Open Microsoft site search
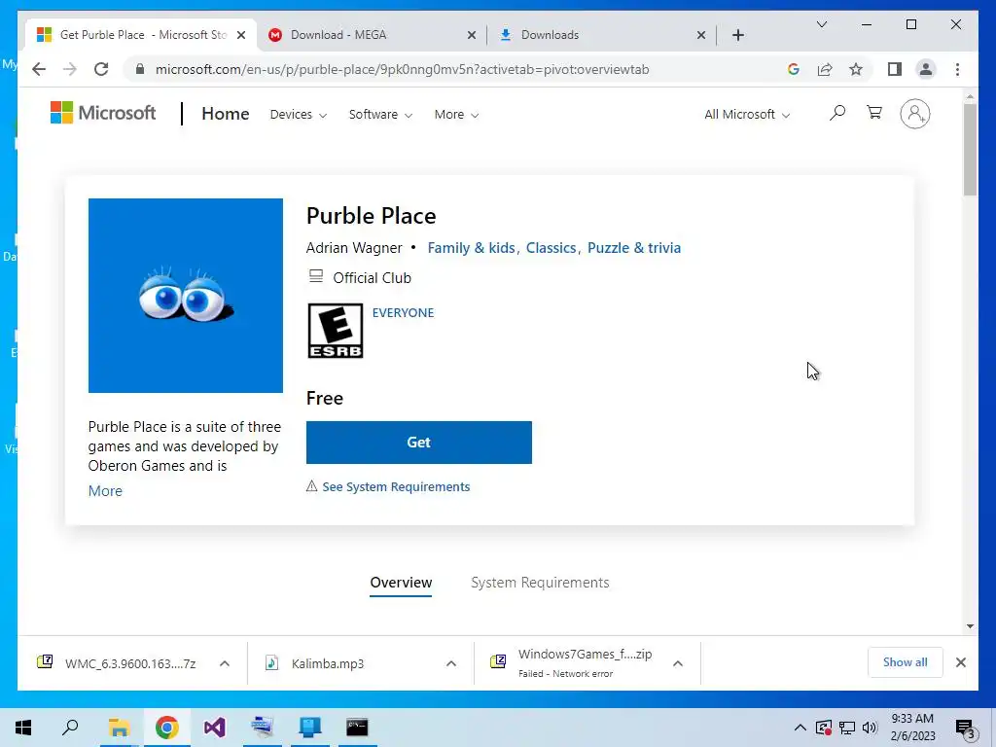The height and width of the screenshot is (747, 996). click(837, 114)
